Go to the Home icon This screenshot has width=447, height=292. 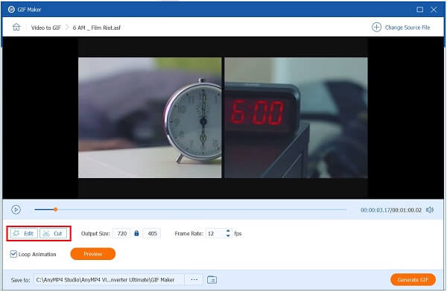16,28
